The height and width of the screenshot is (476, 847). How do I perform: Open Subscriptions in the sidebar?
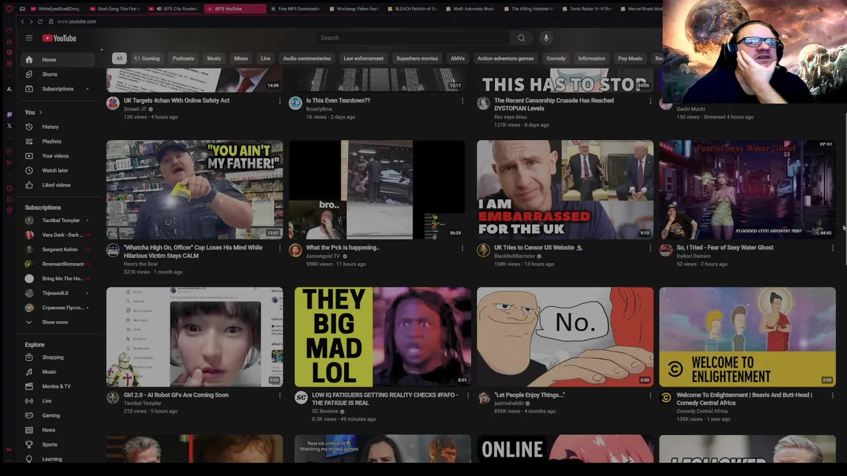pyautogui.click(x=58, y=89)
